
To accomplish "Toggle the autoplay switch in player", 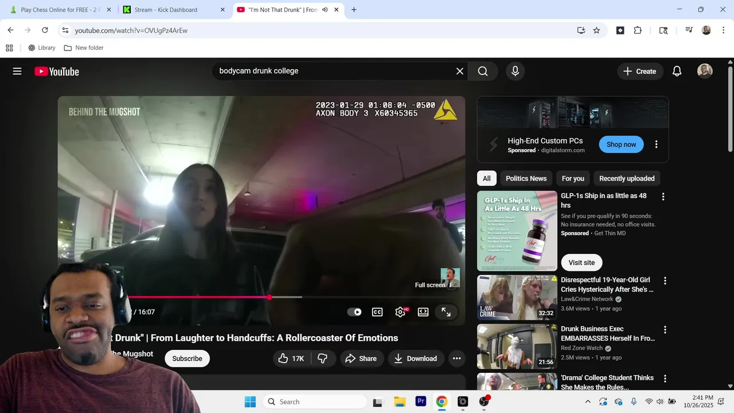I will [x=354, y=312].
